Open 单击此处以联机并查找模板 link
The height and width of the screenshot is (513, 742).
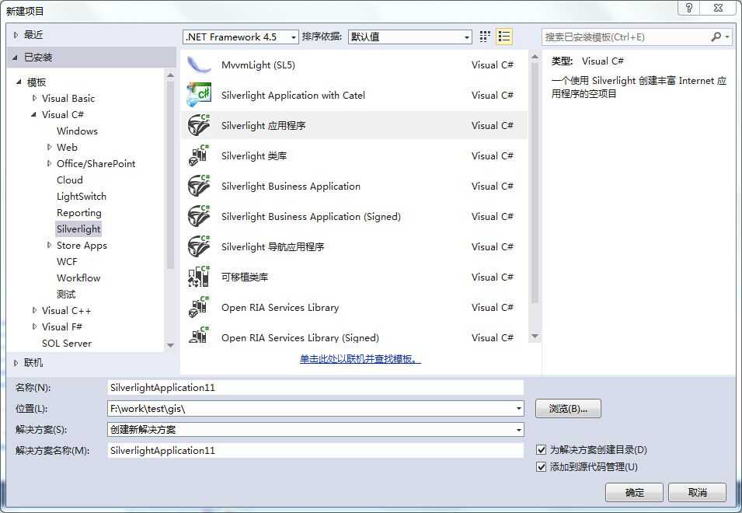point(360,359)
